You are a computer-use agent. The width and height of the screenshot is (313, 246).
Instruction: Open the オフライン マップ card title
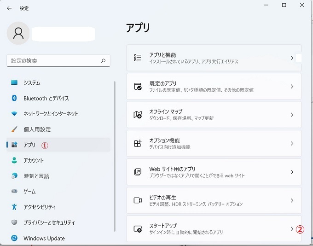(x=166, y=111)
